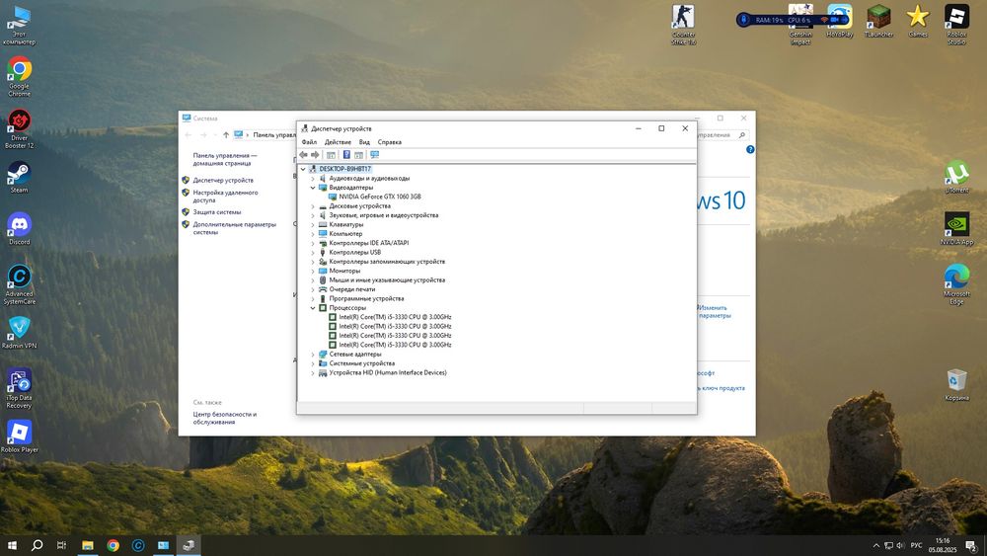Open Discord desktop shortcut

(20, 228)
